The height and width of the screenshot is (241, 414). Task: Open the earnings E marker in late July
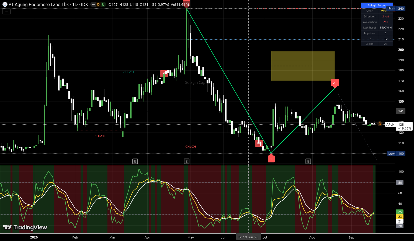[308, 161]
